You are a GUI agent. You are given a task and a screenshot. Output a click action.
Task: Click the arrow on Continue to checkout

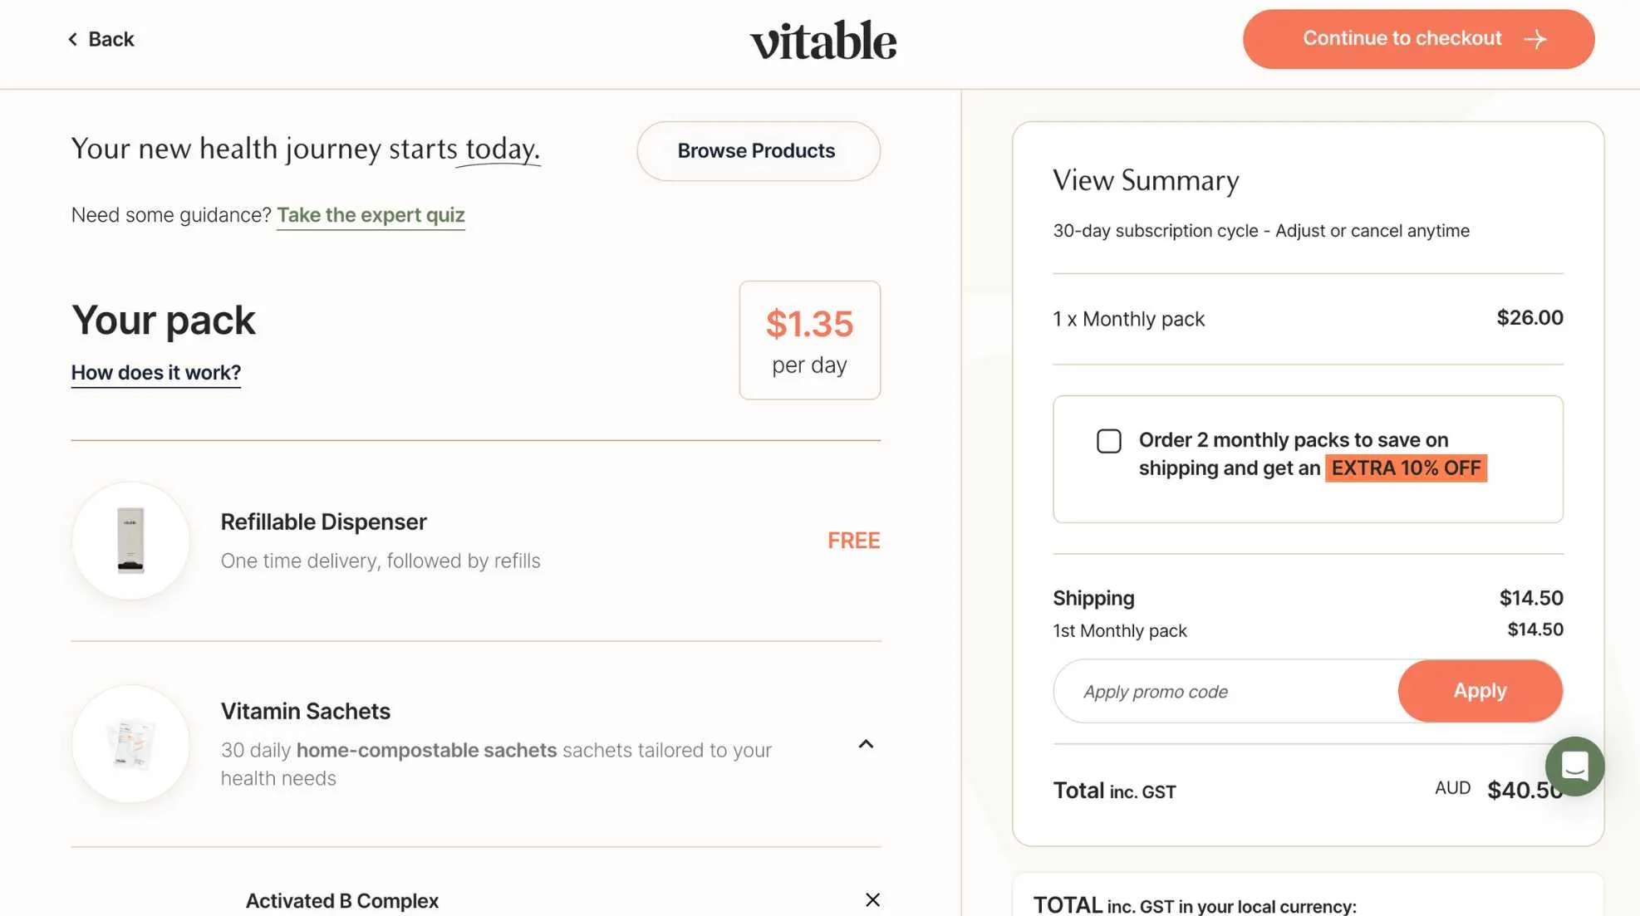point(1535,39)
